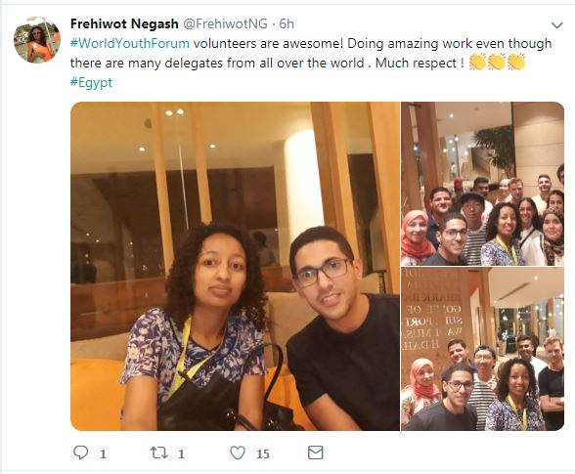The height and width of the screenshot is (474, 575).
Task: Open the profile avatar picture
Action: coord(37,40)
